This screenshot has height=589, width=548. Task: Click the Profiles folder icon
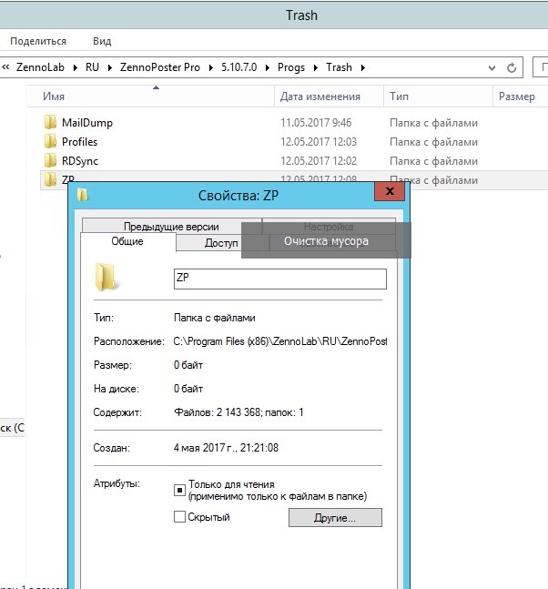pos(50,142)
